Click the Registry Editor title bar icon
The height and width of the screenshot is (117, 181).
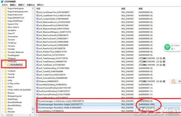[2, 2]
